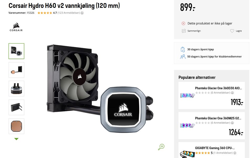Expand more thumbnails with green down arrow
Viewport: 252px width, 158px height.
point(16,139)
